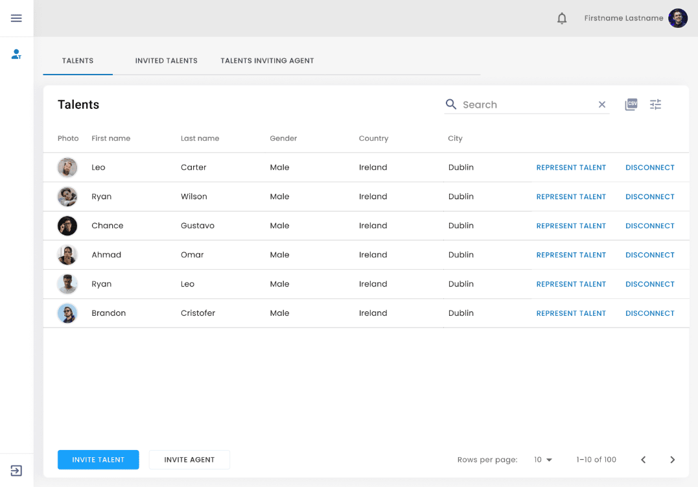Open Chance Gustavo's photo thumbnail
The height and width of the screenshot is (487, 698).
click(x=67, y=226)
